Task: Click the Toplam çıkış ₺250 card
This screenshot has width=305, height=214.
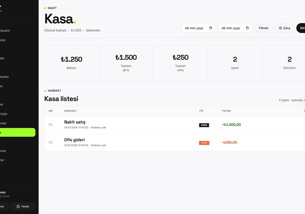Action: [180, 63]
